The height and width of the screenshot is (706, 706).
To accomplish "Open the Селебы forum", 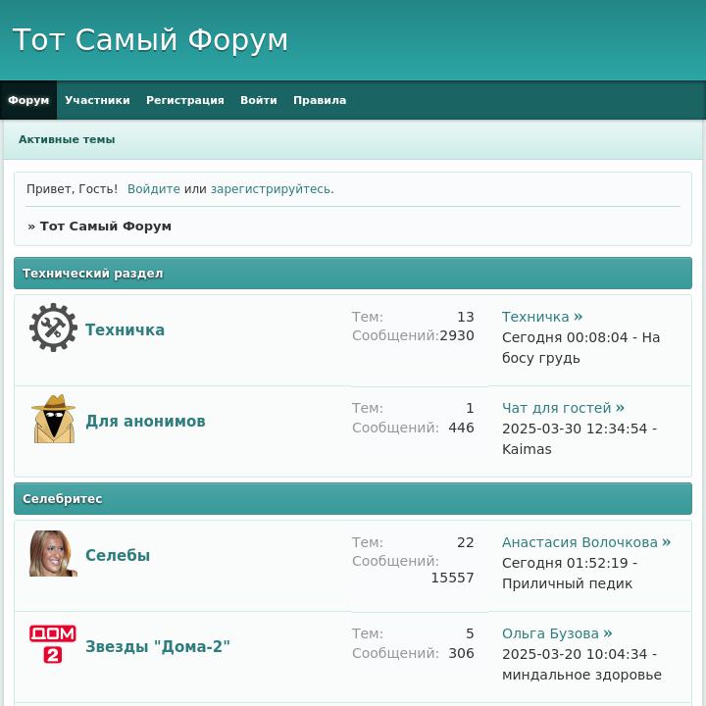I will tap(118, 555).
